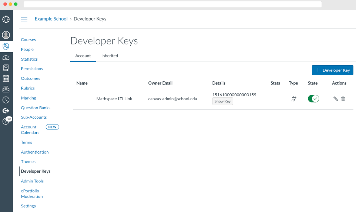Click the arrow icon below History
This screenshot has width=356, height=212.
[6, 111]
